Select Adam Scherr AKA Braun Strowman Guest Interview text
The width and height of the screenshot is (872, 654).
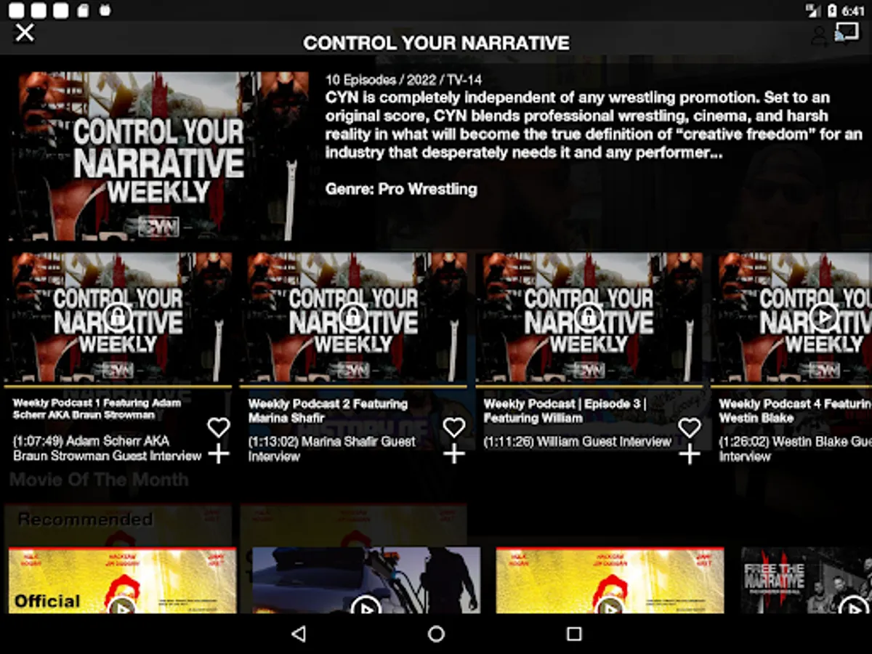[107, 448]
